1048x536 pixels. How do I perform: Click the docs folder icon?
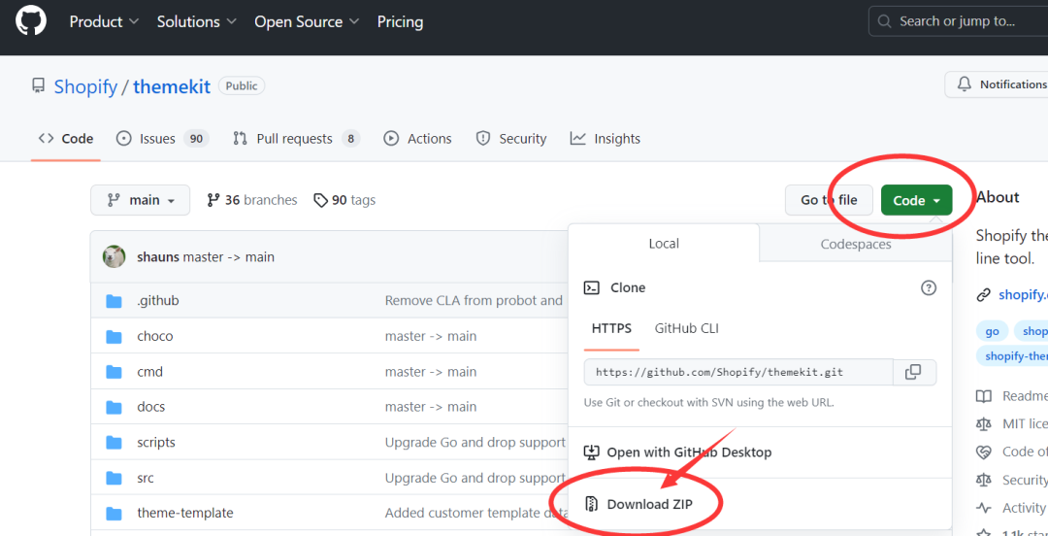[115, 407]
